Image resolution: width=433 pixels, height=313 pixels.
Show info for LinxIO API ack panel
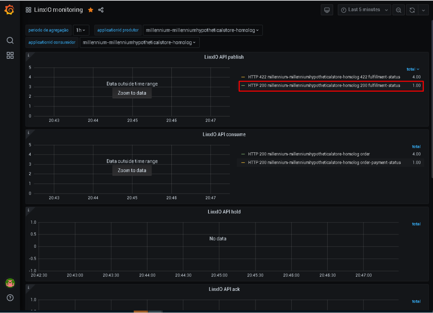pyautogui.click(x=28, y=287)
